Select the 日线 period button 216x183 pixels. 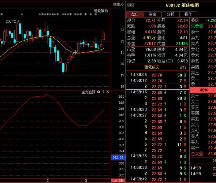click(x=118, y=180)
